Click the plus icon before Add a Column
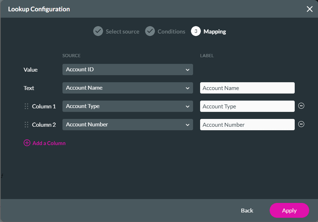 (26, 143)
